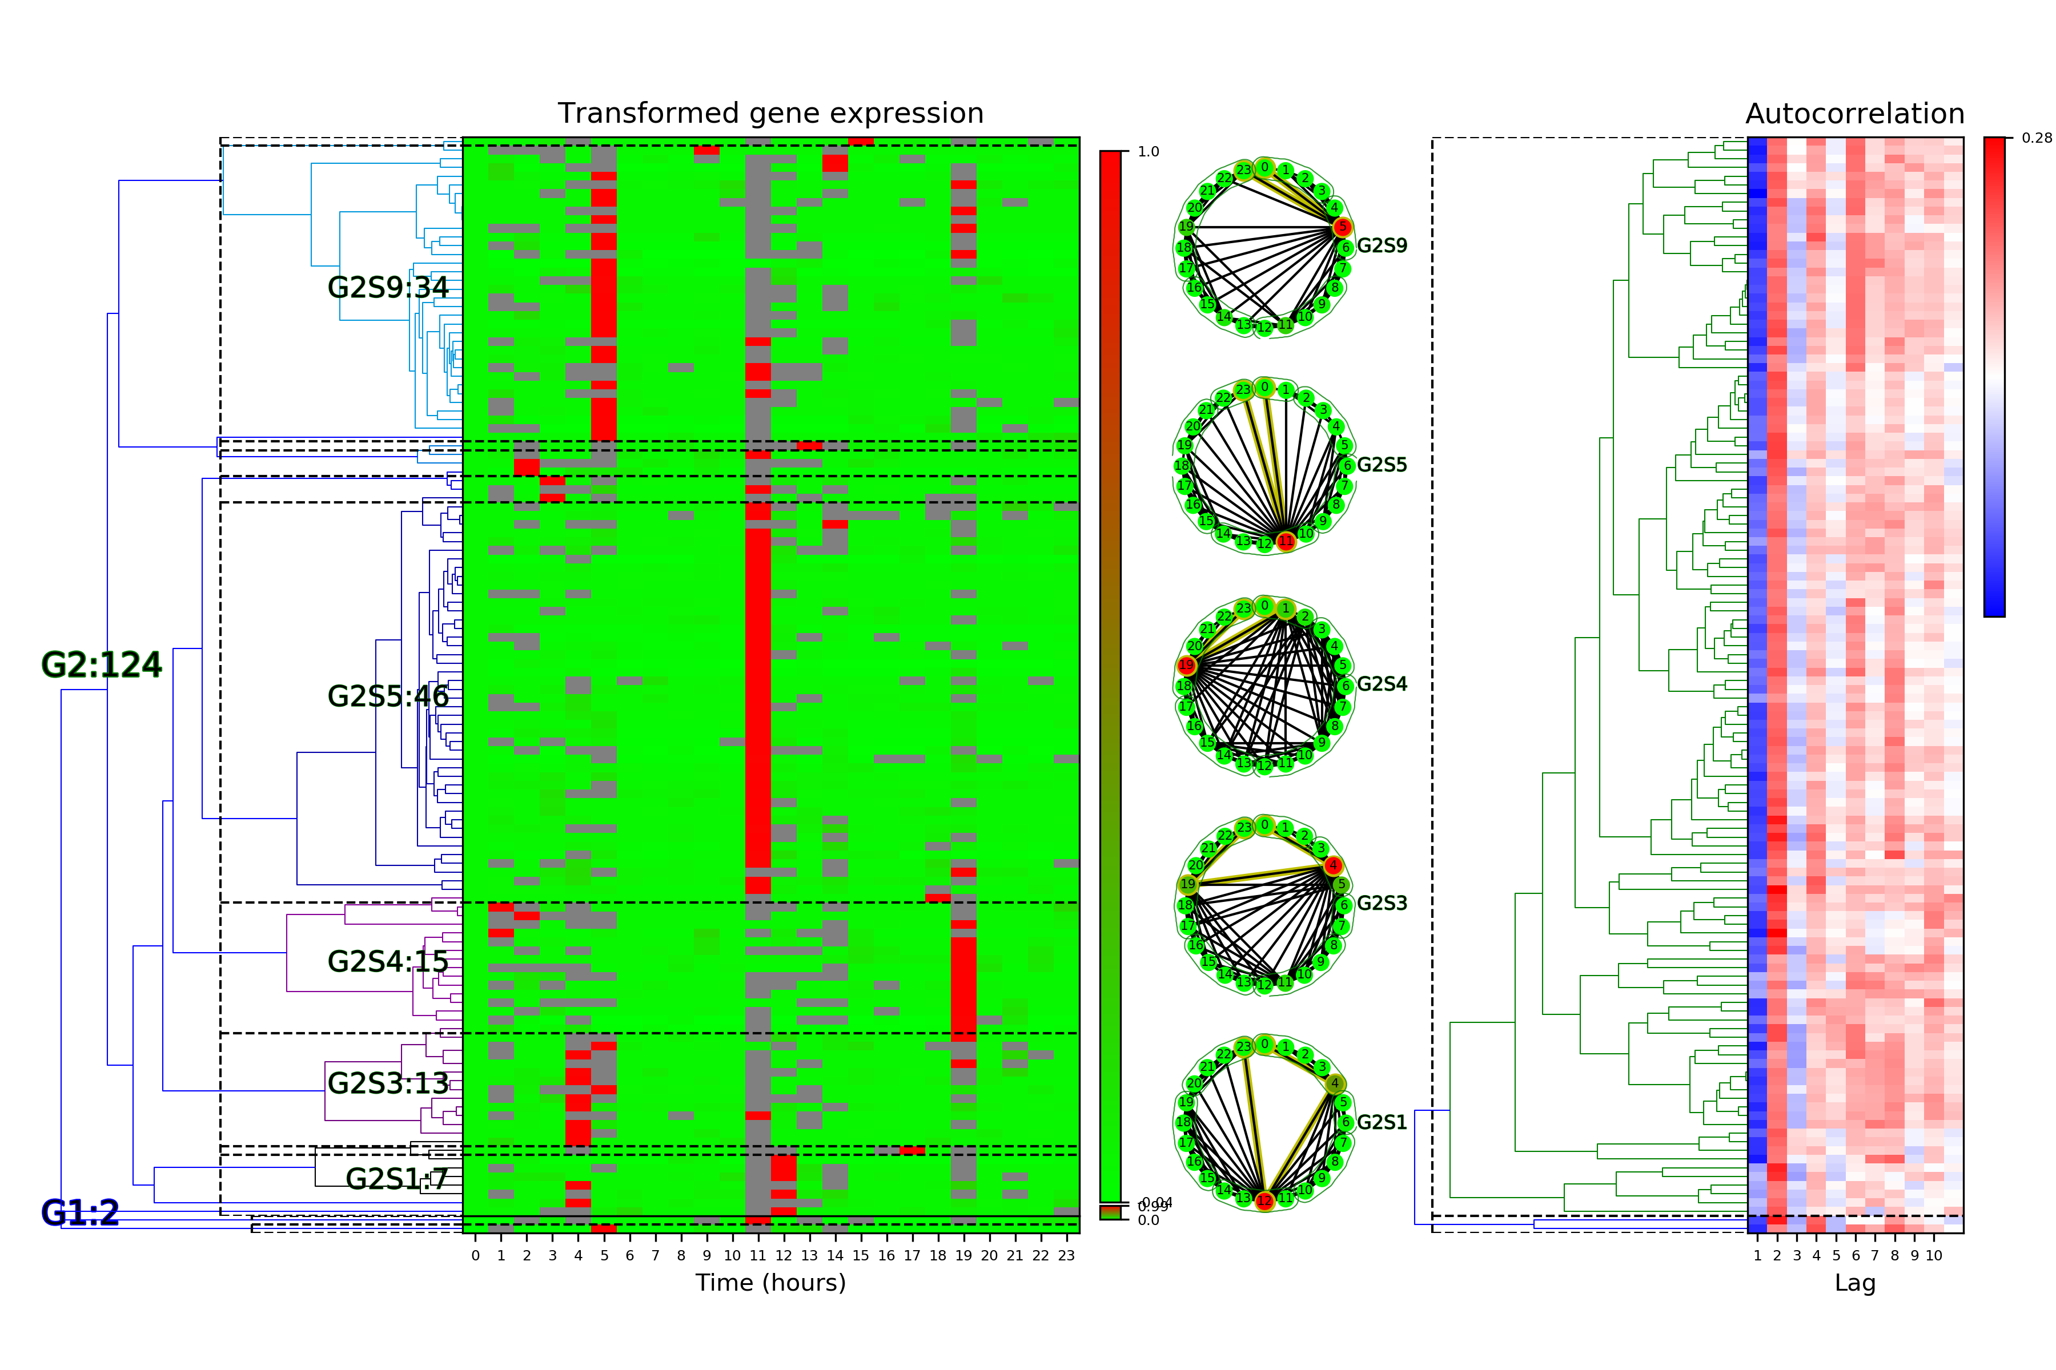Click red node 11 in G2S5 graph
2056x1370 pixels.
(x=1285, y=542)
